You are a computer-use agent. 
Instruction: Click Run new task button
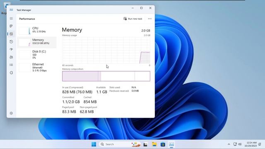[x=133, y=19]
